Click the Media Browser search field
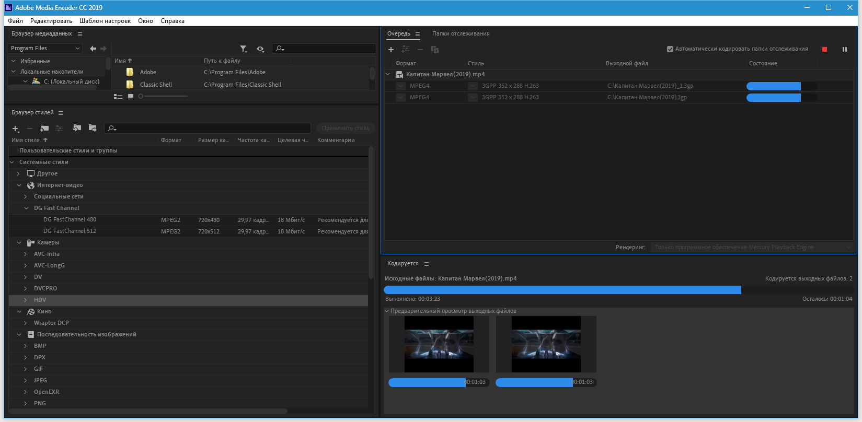 tap(324, 49)
